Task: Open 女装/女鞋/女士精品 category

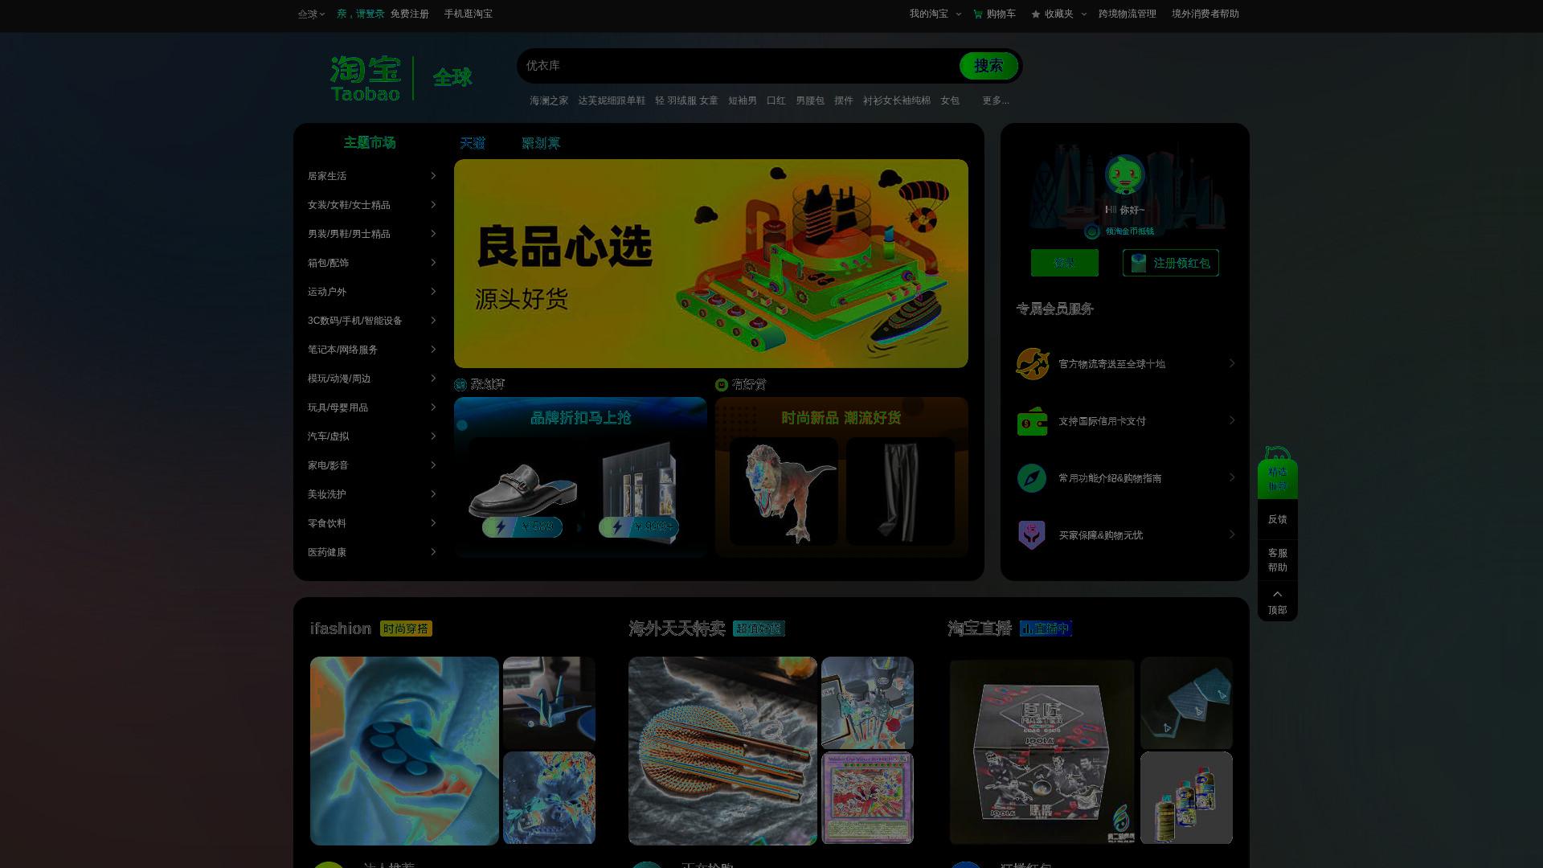Action: (349, 205)
